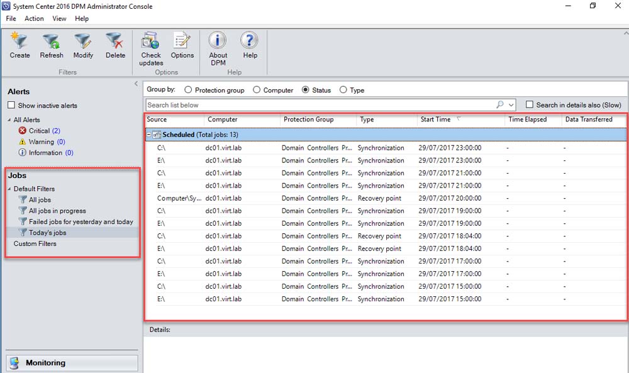
Task: Group jobs by Computer
Action: [x=257, y=90]
